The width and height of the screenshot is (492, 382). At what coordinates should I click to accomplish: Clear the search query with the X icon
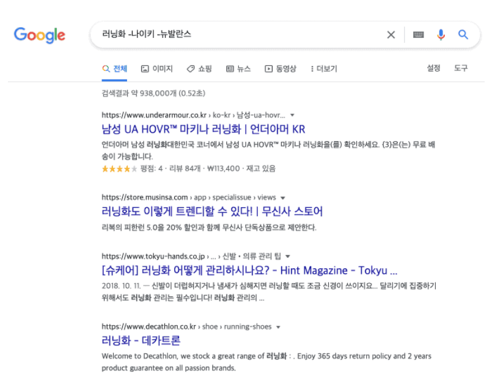pos(391,34)
